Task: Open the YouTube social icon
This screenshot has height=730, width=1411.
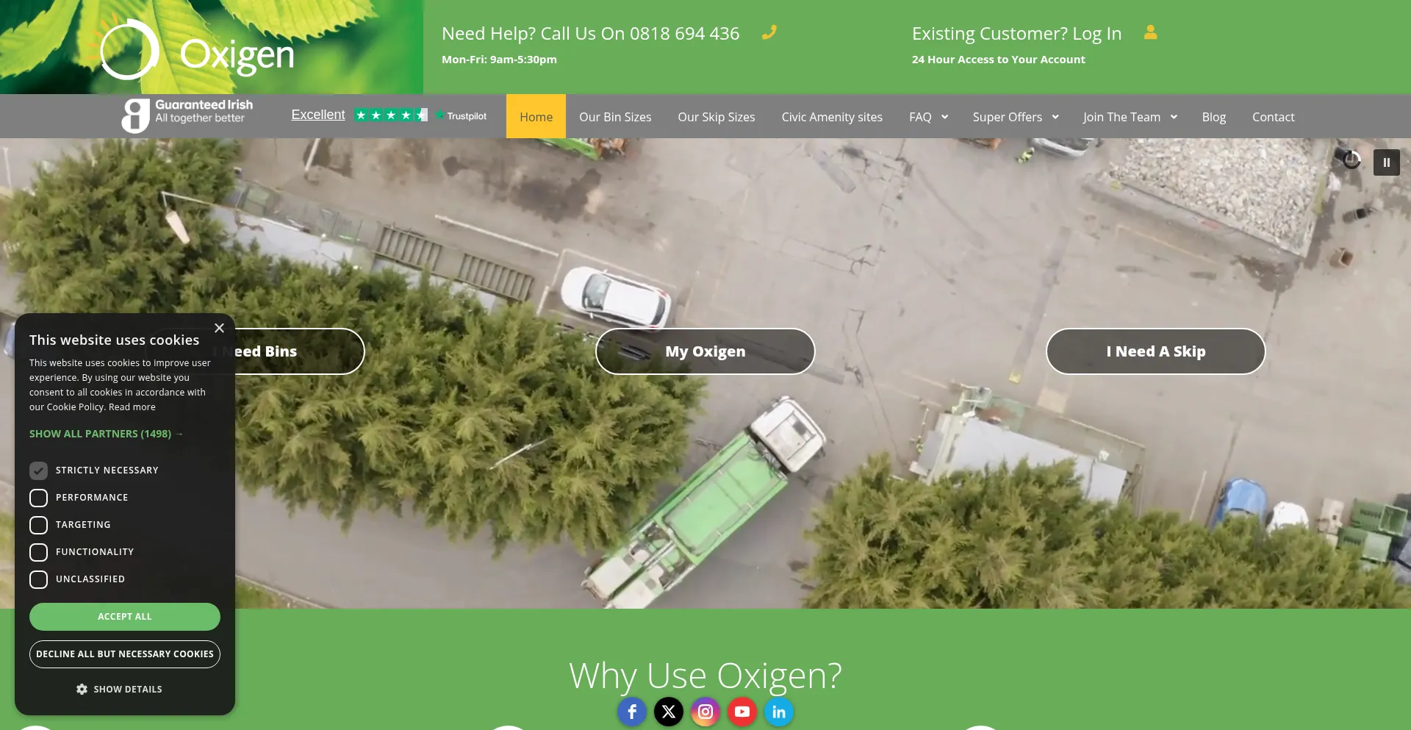Action: [x=742, y=712]
